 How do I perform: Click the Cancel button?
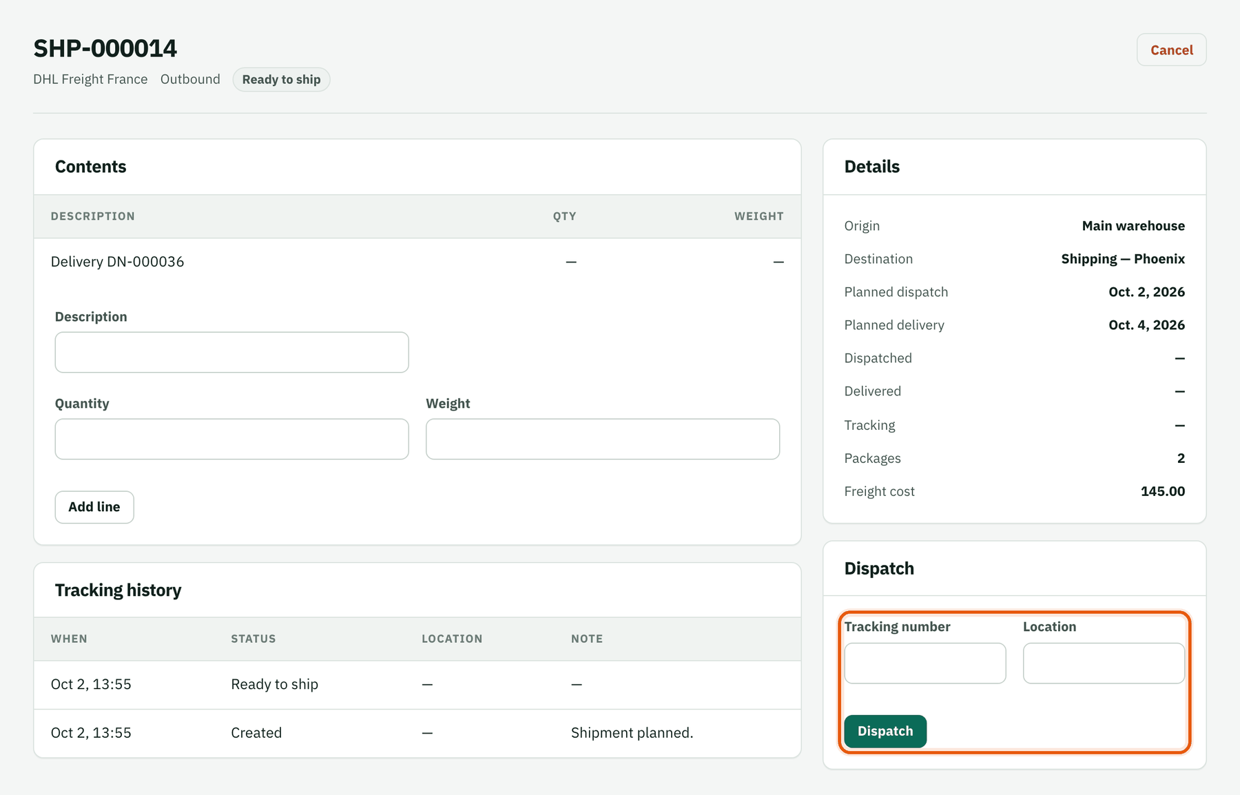(1171, 50)
